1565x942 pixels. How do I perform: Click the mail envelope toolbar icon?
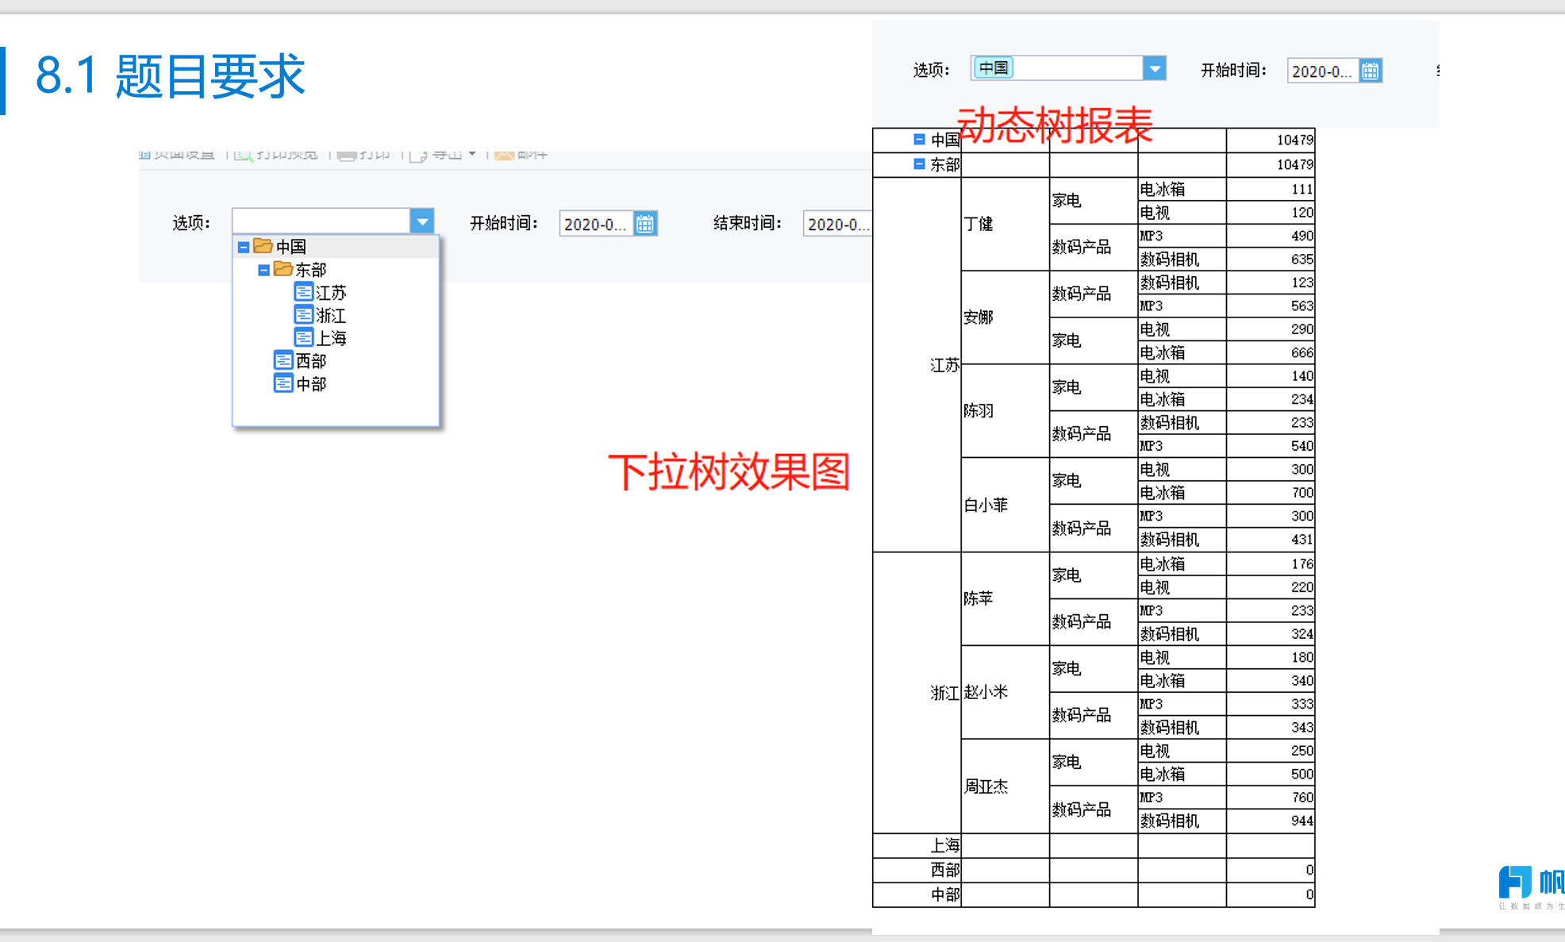point(504,154)
